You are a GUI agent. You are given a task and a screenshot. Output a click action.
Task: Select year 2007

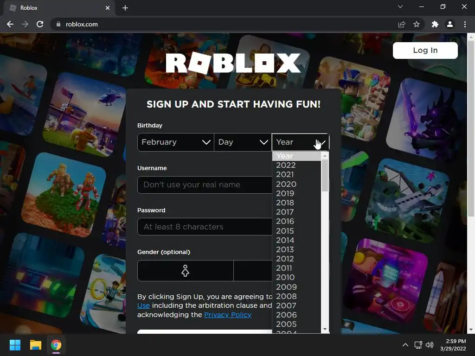click(x=296, y=306)
